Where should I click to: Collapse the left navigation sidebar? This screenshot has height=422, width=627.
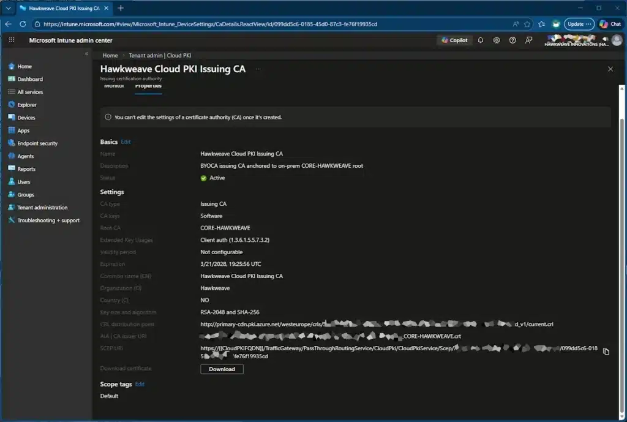[x=86, y=55]
